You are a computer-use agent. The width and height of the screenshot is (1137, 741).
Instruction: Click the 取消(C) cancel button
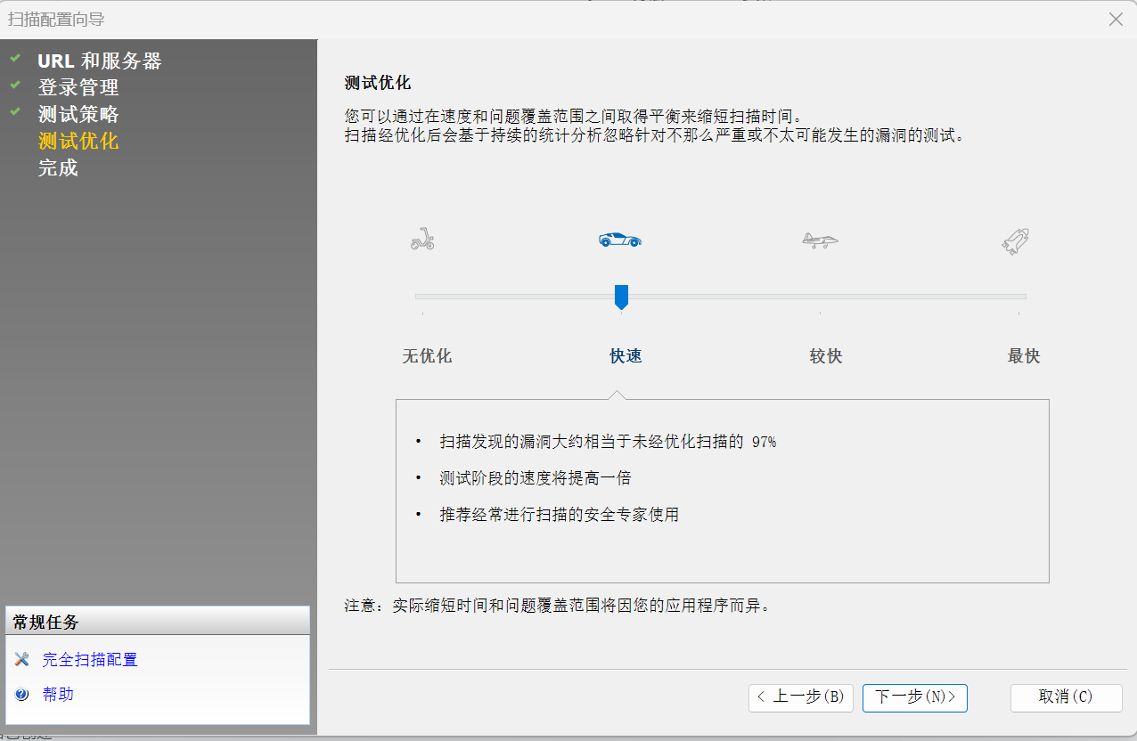pyautogui.click(x=1066, y=697)
